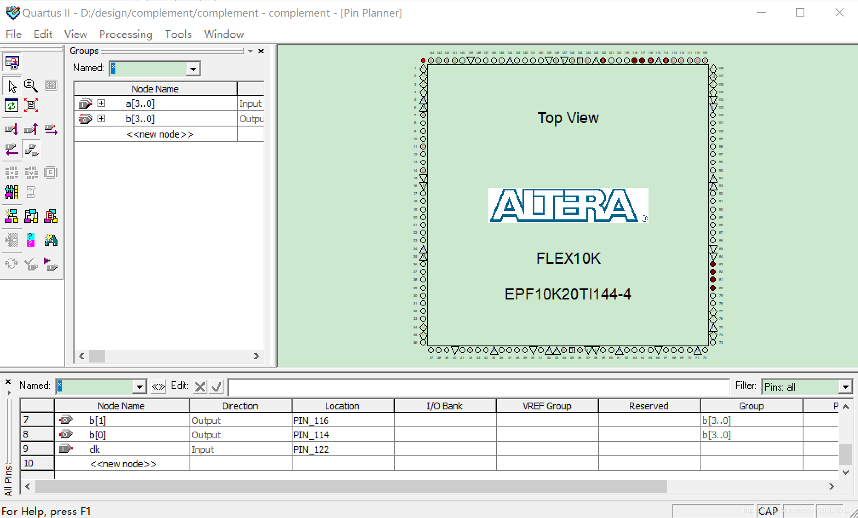Click the pin icon with downward purple arrow

[12, 129]
